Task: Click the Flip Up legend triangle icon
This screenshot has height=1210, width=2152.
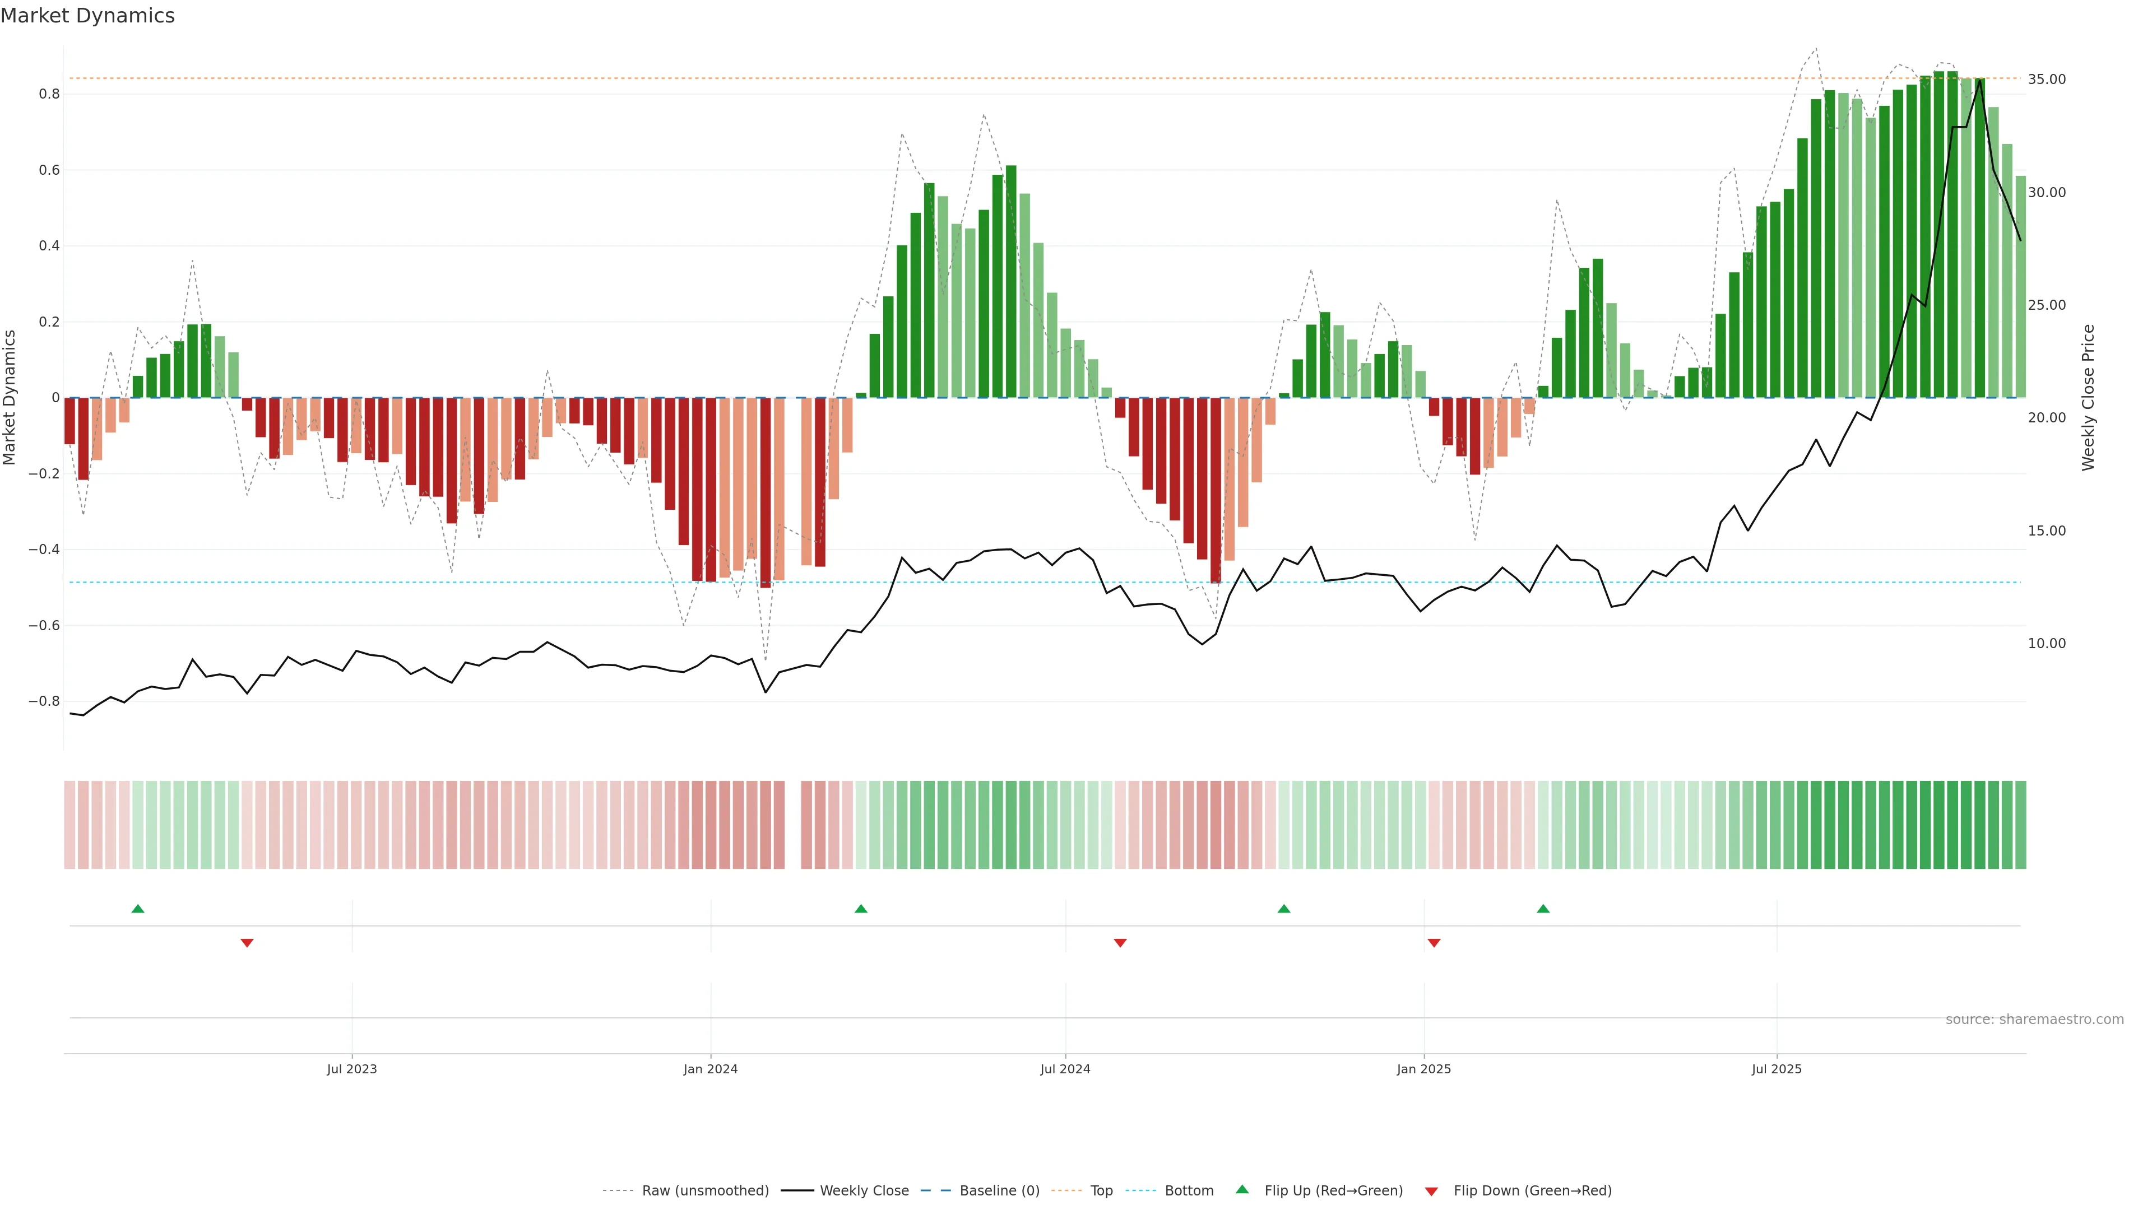Action: click(x=1242, y=1189)
